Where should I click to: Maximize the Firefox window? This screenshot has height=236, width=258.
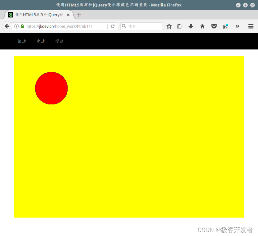245,5
